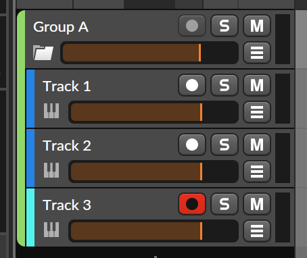Image resolution: width=307 pixels, height=258 pixels.
Task: Mute Track 3
Action: point(257,204)
